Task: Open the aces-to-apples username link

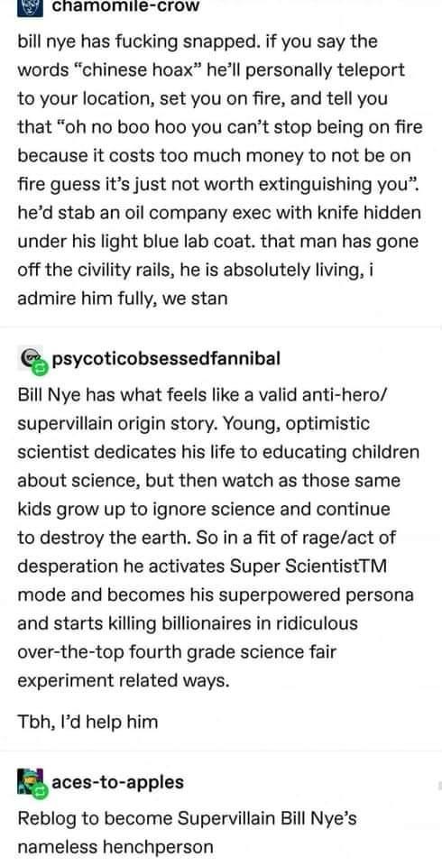Action: click(x=117, y=782)
